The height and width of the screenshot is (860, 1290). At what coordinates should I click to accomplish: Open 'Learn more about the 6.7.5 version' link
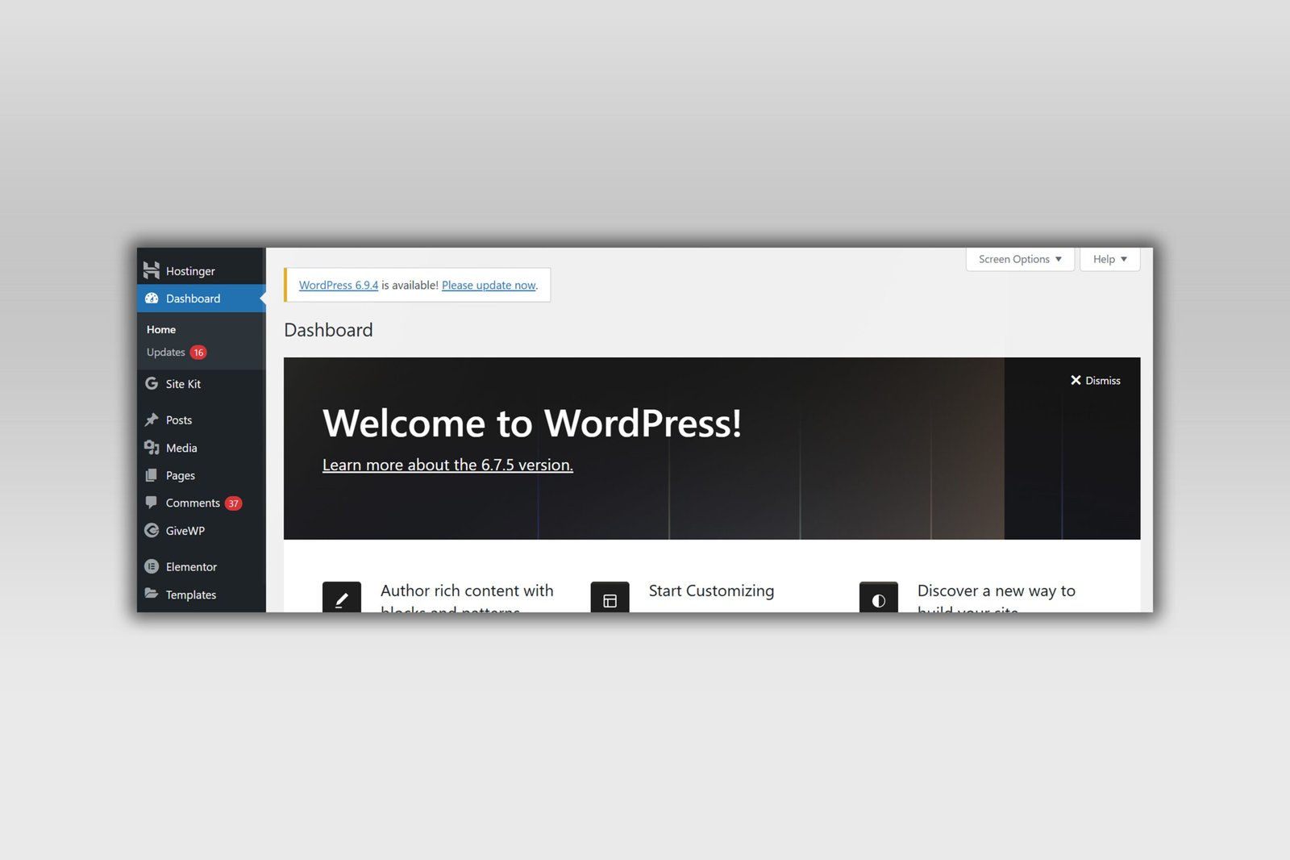[447, 465]
